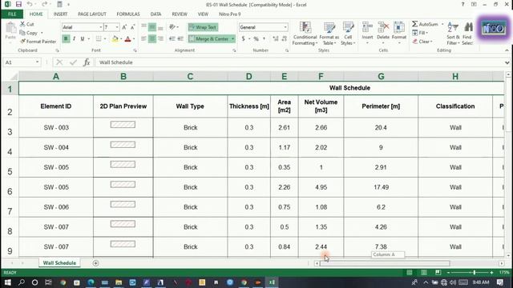Click the Fill button

[x=420, y=33]
